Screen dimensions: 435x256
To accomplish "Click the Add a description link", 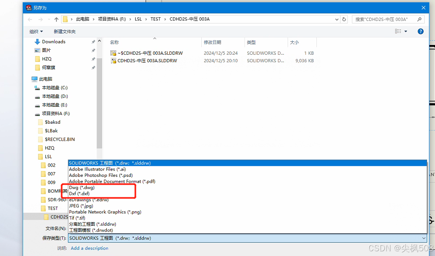I will (x=89, y=248).
